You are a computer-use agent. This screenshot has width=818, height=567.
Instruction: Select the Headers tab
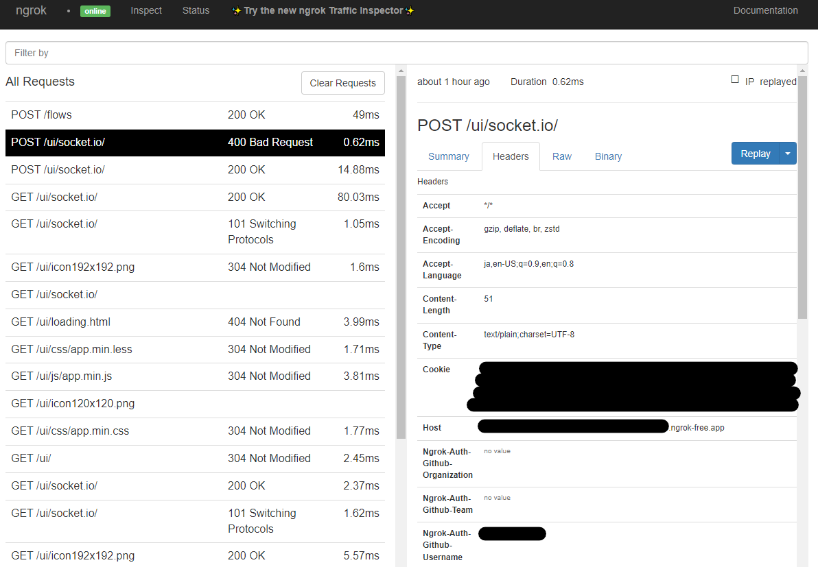point(511,156)
